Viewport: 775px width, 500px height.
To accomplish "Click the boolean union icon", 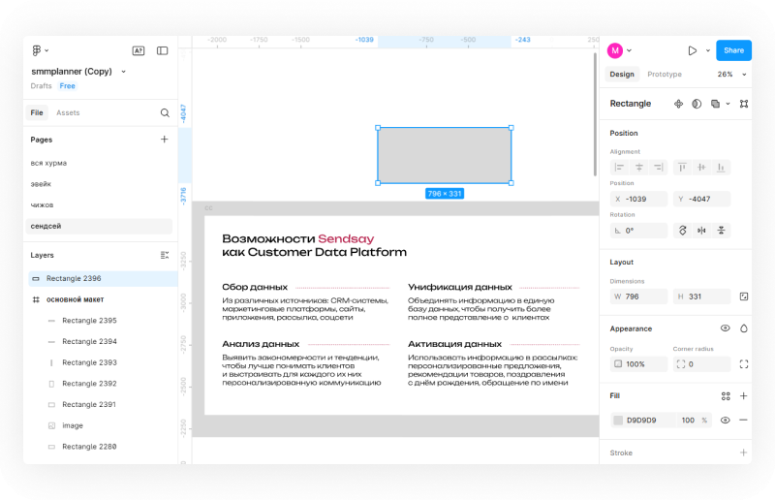I will [x=715, y=104].
